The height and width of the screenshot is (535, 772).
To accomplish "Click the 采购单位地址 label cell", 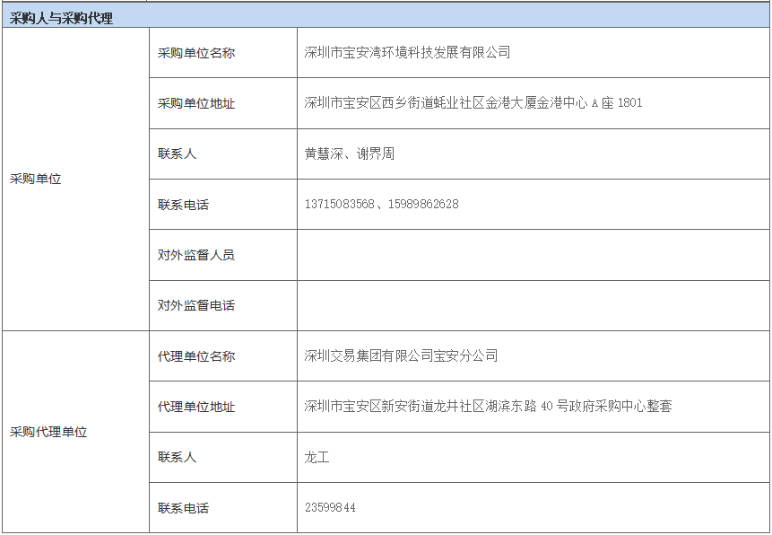I will point(196,103).
